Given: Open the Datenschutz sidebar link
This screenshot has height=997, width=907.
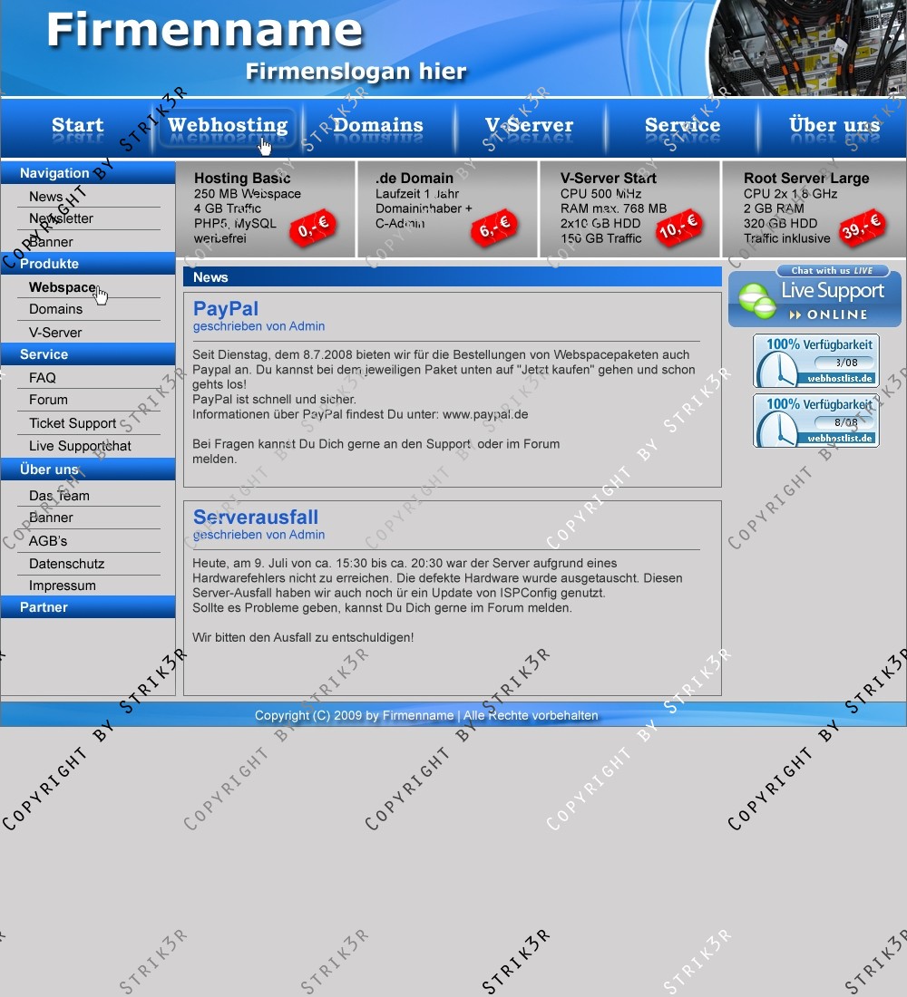Looking at the screenshot, I should coord(67,564).
